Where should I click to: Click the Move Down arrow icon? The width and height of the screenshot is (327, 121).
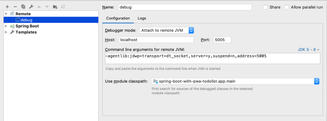(47, 7)
